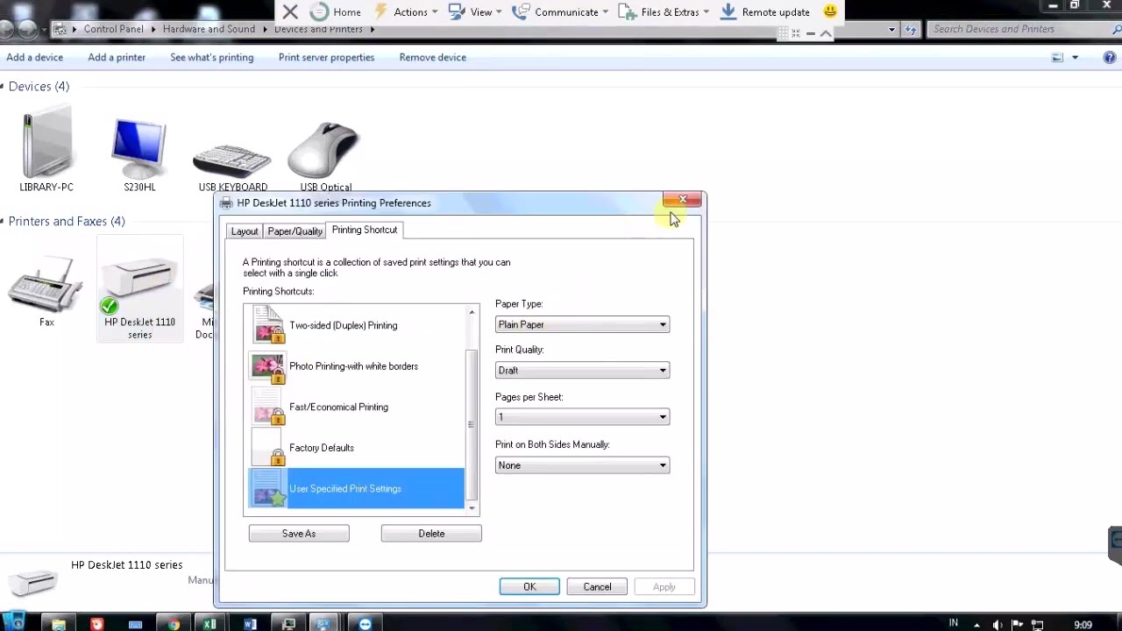Open the TeamViewer Home item
Image resolution: width=1122 pixels, height=631 pixels.
(x=336, y=11)
